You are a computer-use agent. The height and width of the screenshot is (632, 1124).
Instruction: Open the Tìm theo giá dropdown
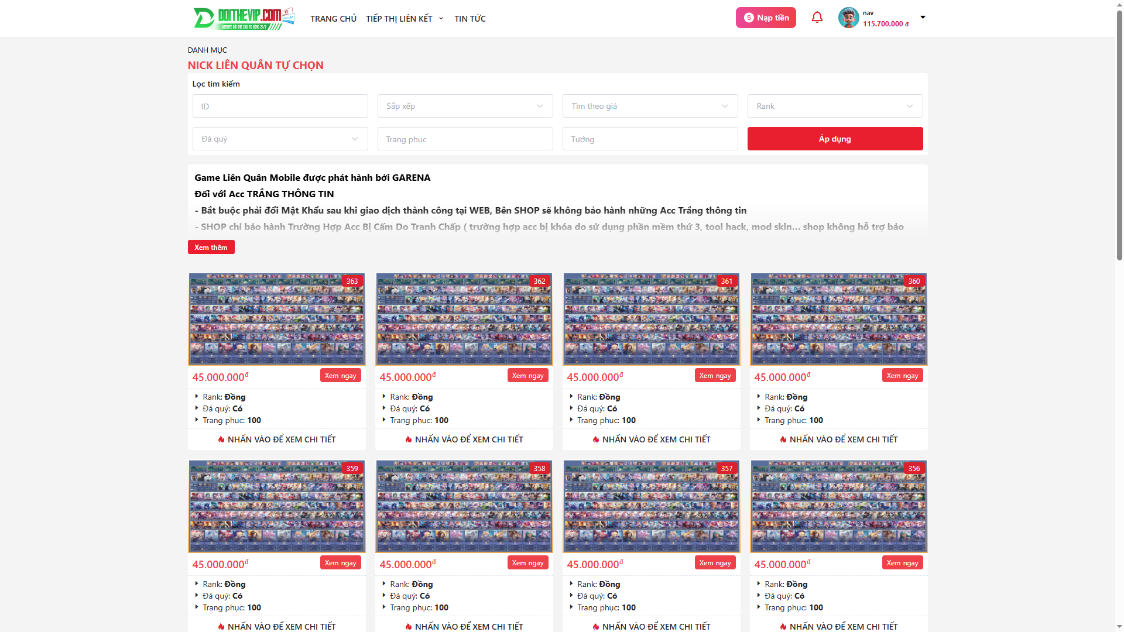click(x=650, y=106)
